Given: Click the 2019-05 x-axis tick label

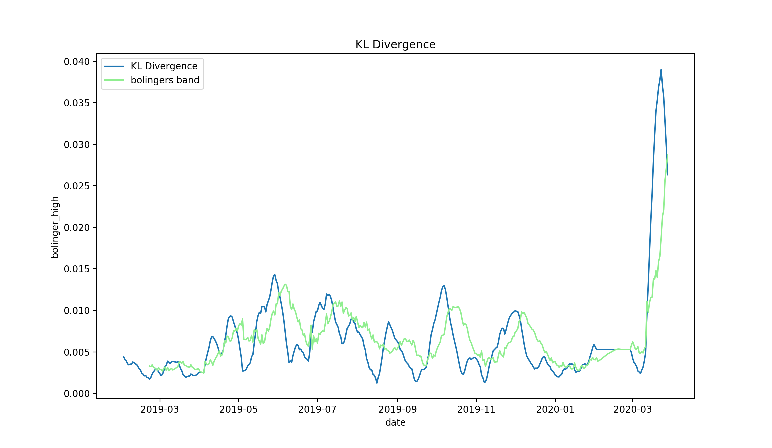Looking at the screenshot, I should 239,410.
